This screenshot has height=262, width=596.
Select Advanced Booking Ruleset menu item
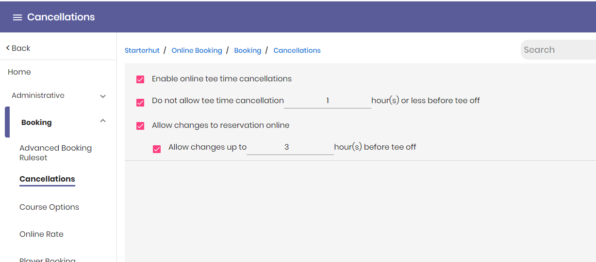[55, 153]
